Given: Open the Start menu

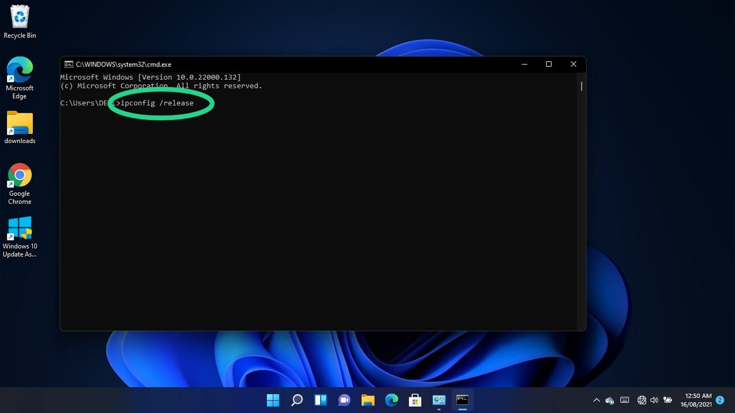Looking at the screenshot, I should (273, 400).
